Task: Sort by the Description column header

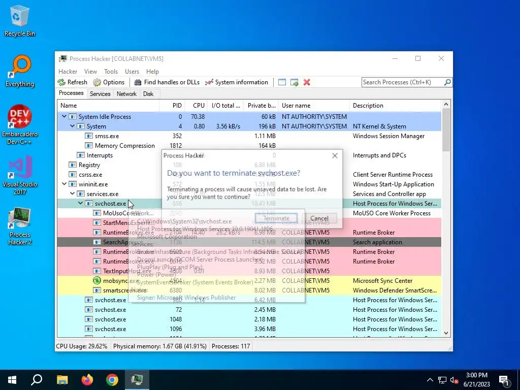Action: (395, 106)
